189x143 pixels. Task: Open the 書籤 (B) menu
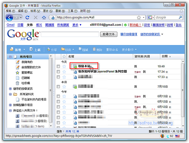60,11
